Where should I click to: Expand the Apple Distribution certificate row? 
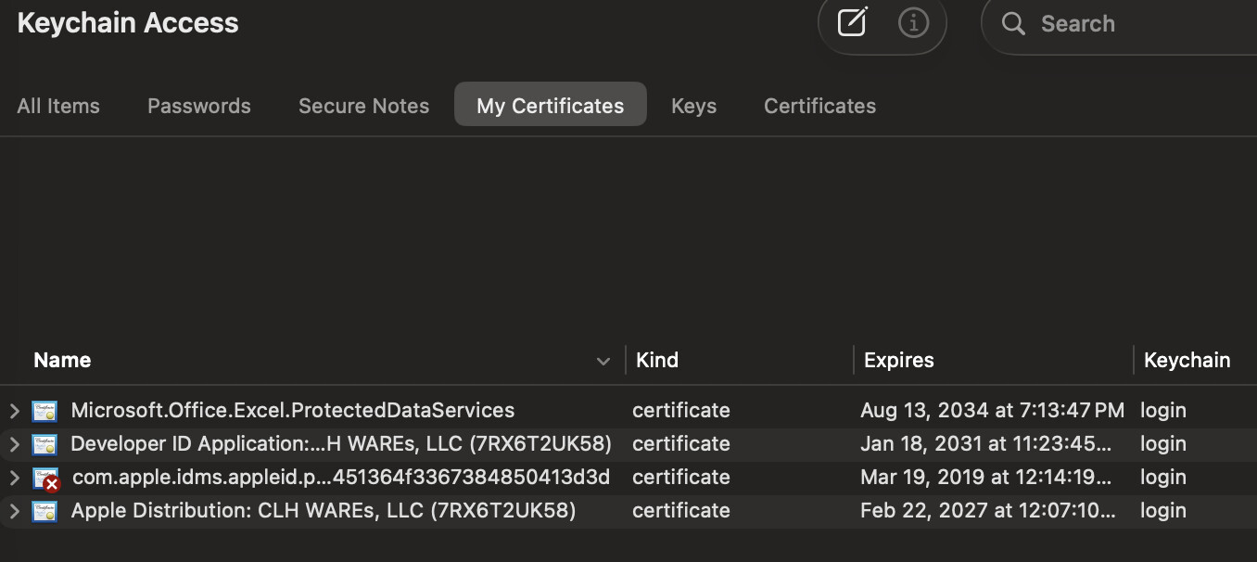[14, 511]
